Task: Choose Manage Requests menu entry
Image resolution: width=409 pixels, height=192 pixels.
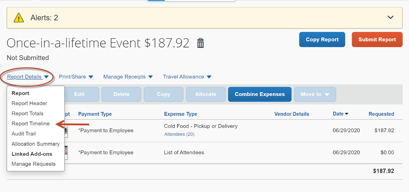Action: [33, 164]
